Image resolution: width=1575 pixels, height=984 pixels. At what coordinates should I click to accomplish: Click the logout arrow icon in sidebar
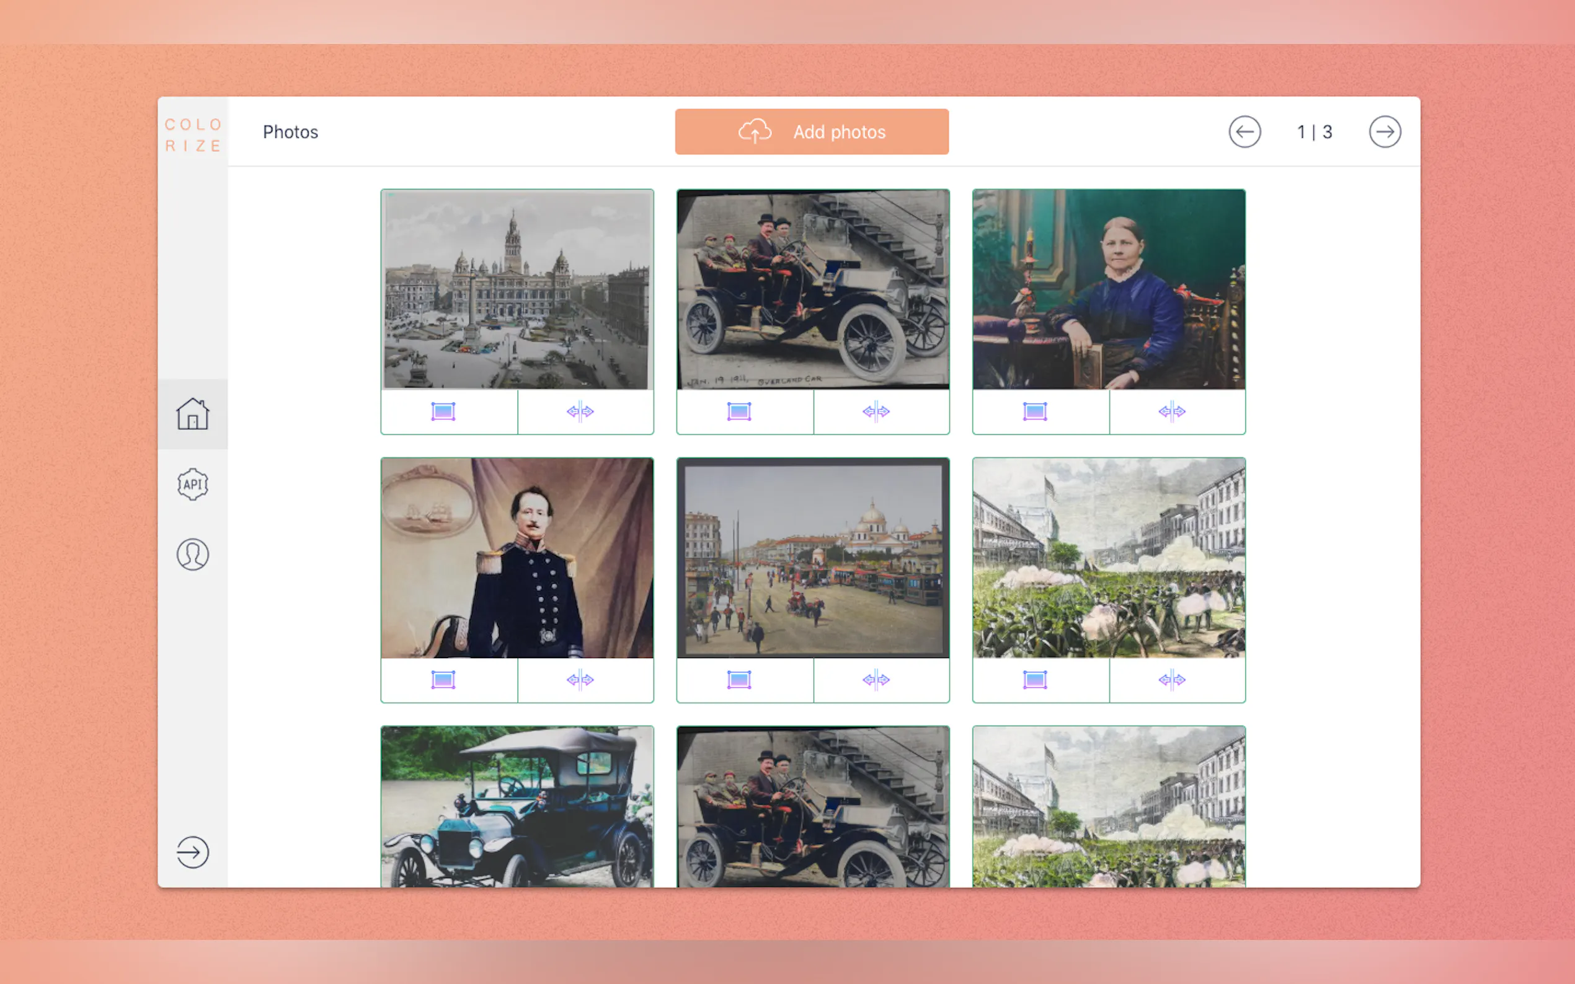193,852
